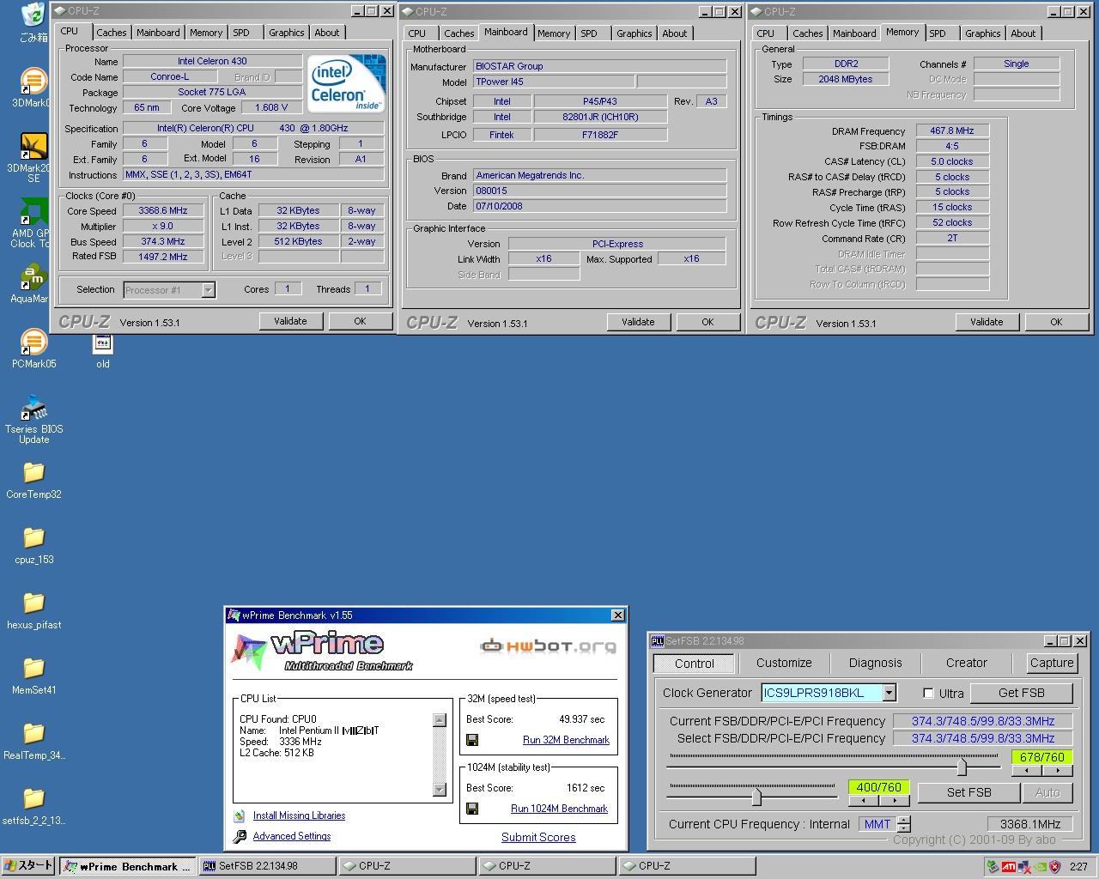Click left arrow under the 678/760 value
Screen dimensions: 1099x879
(1027, 771)
